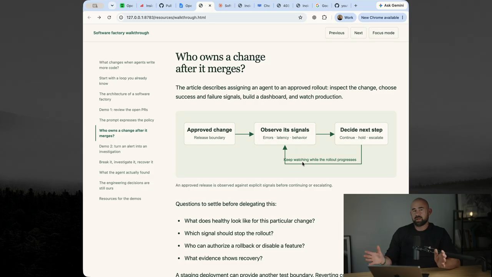Go to 'Demo 1: review the open PRs'

click(123, 110)
